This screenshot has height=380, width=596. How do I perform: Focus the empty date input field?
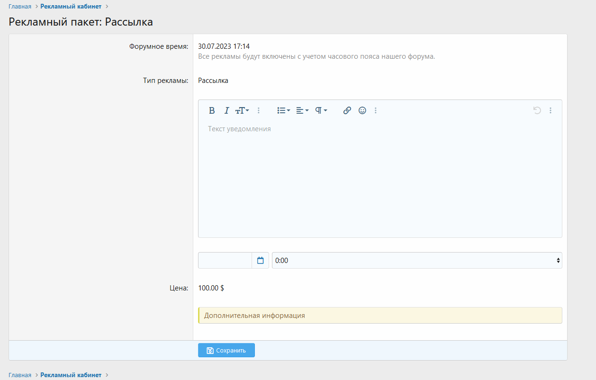(x=225, y=261)
